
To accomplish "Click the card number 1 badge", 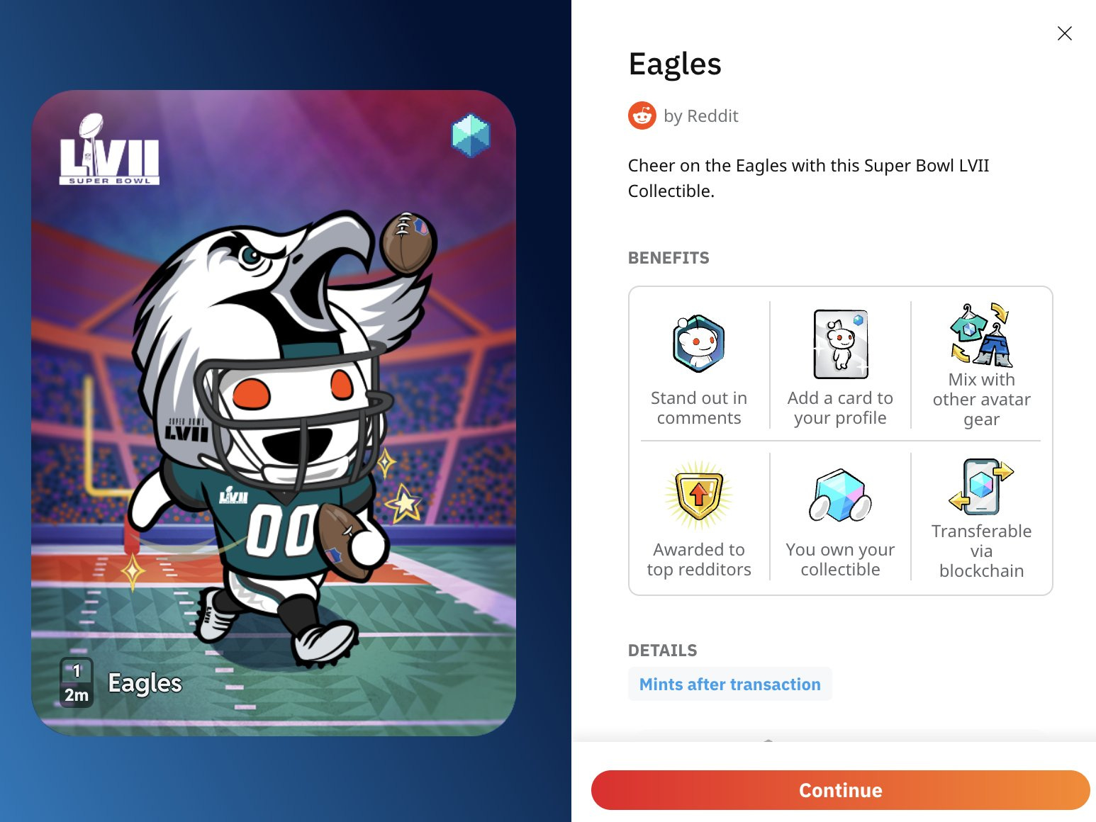I will pyautogui.click(x=77, y=670).
